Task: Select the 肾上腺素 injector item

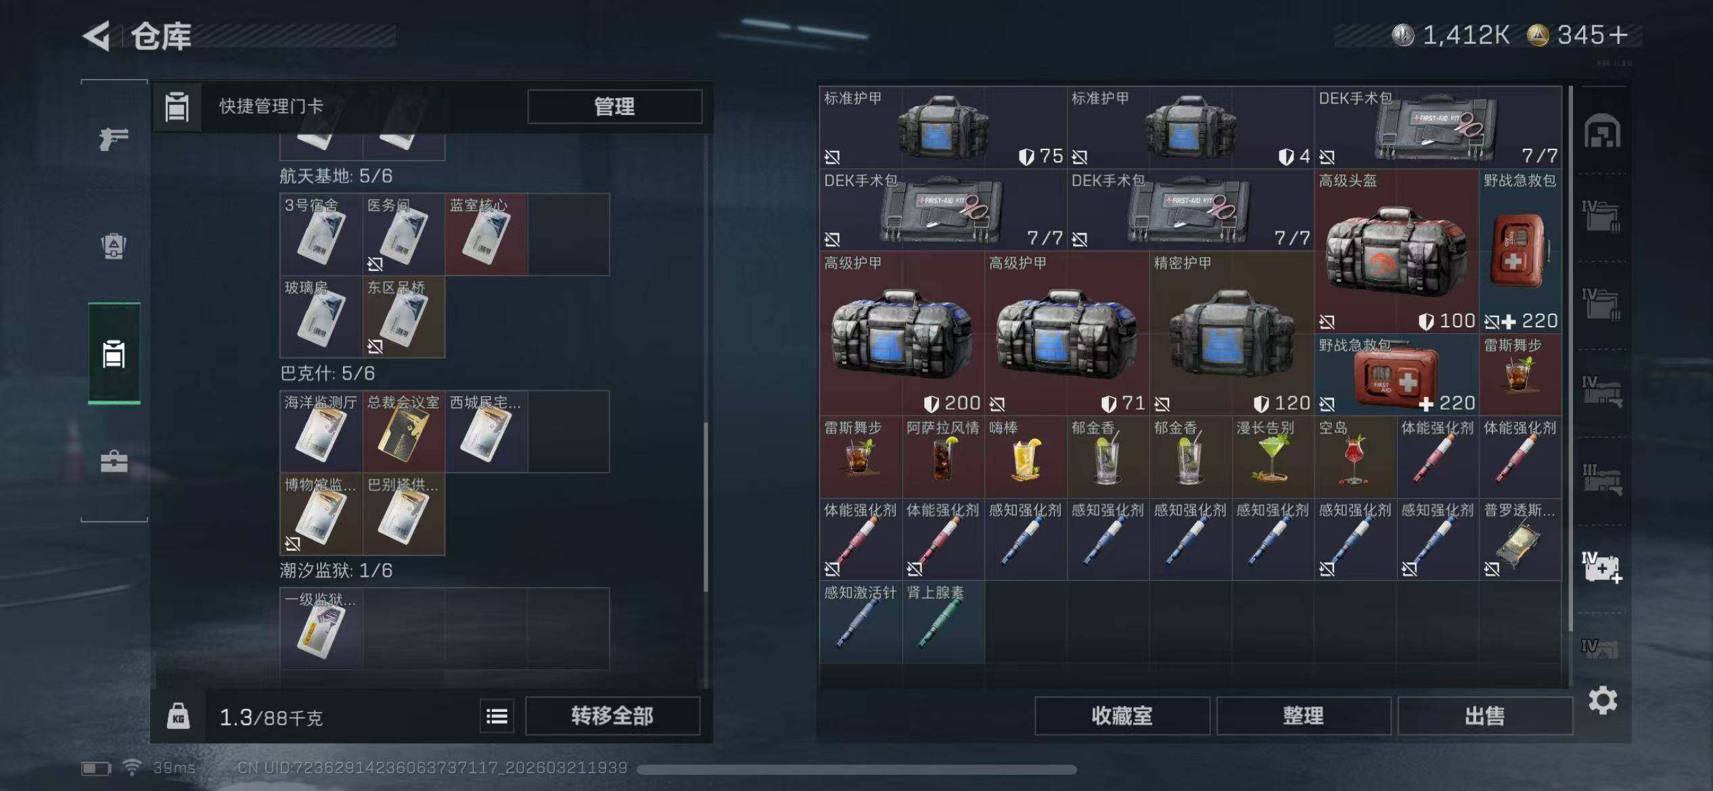Action: (x=943, y=621)
